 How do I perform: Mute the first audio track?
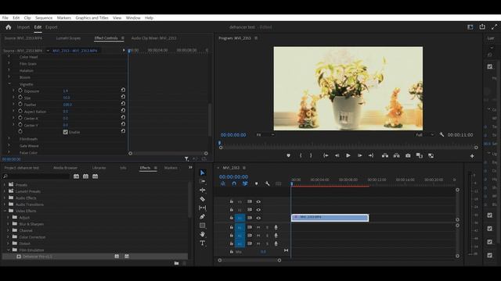[258, 227]
